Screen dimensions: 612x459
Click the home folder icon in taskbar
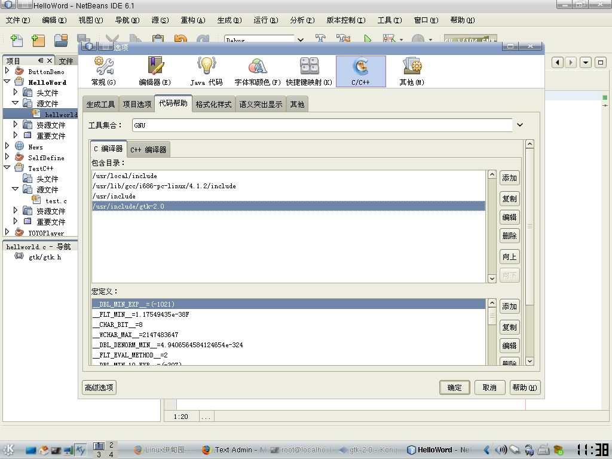tap(44, 450)
